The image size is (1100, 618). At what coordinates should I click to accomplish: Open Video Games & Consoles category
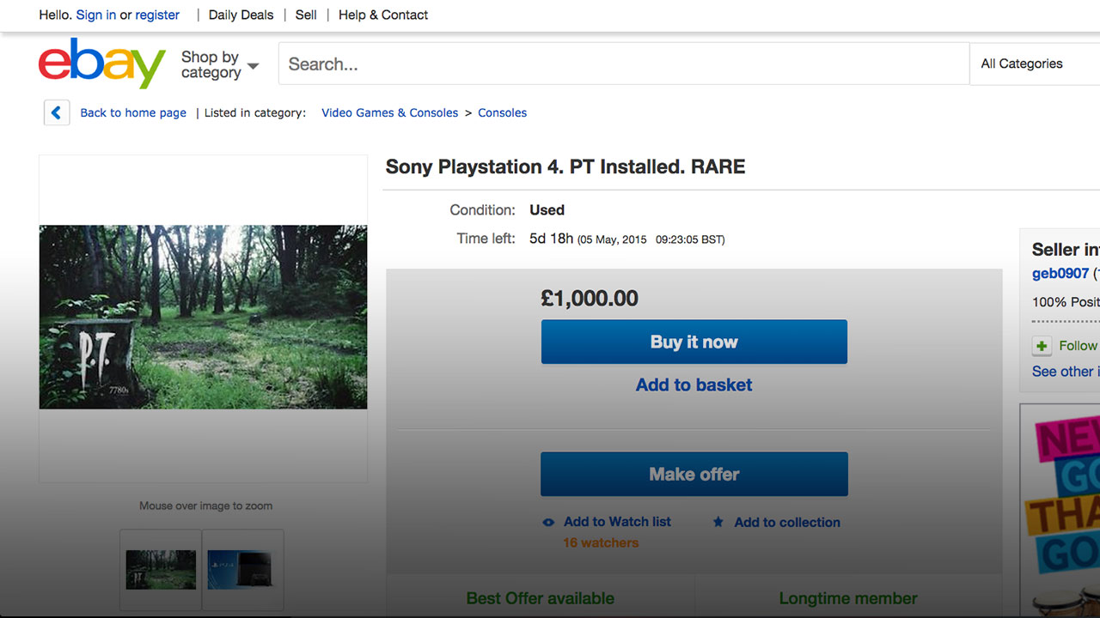click(389, 112)
